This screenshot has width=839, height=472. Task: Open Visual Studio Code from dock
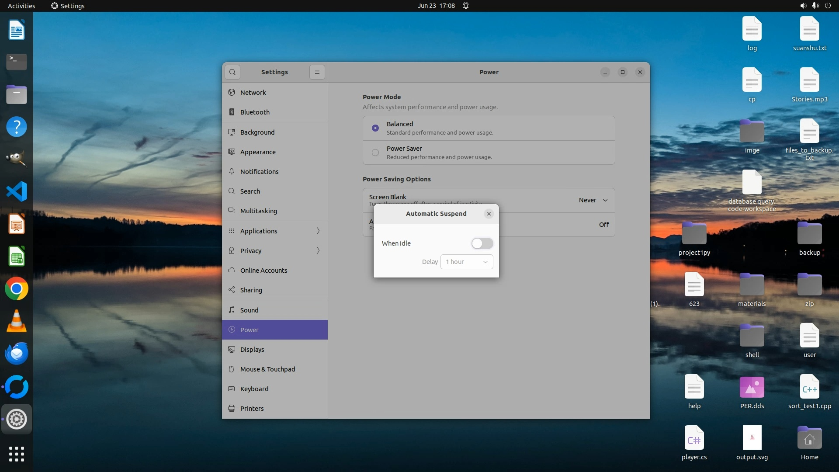tap(17, 191)
